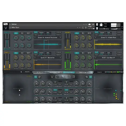Adjust Source 4 Master Vol fader
The height and width of the screenshot is (126, 126).
[x=68, y=59]
